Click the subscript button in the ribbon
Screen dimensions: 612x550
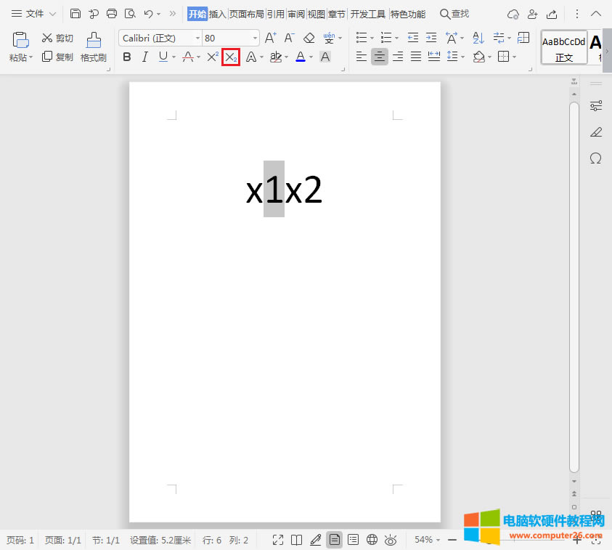click(x=231, y=57)
